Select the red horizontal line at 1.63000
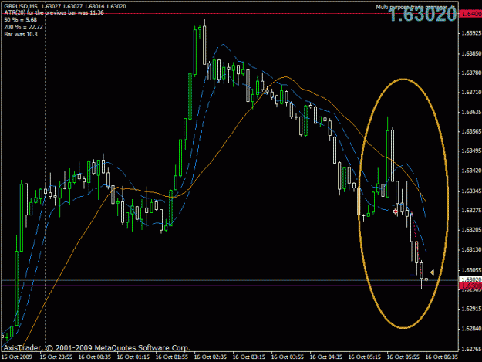This screenshot has height=362, width=482. click(230, 286)
